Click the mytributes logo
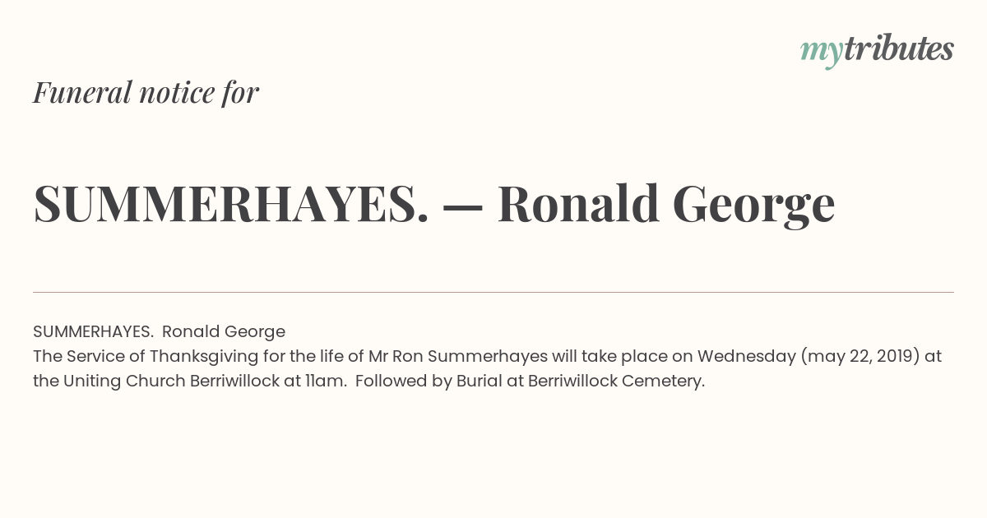The width and height of the screenshot is (987, 518). [x=877, y=51]
